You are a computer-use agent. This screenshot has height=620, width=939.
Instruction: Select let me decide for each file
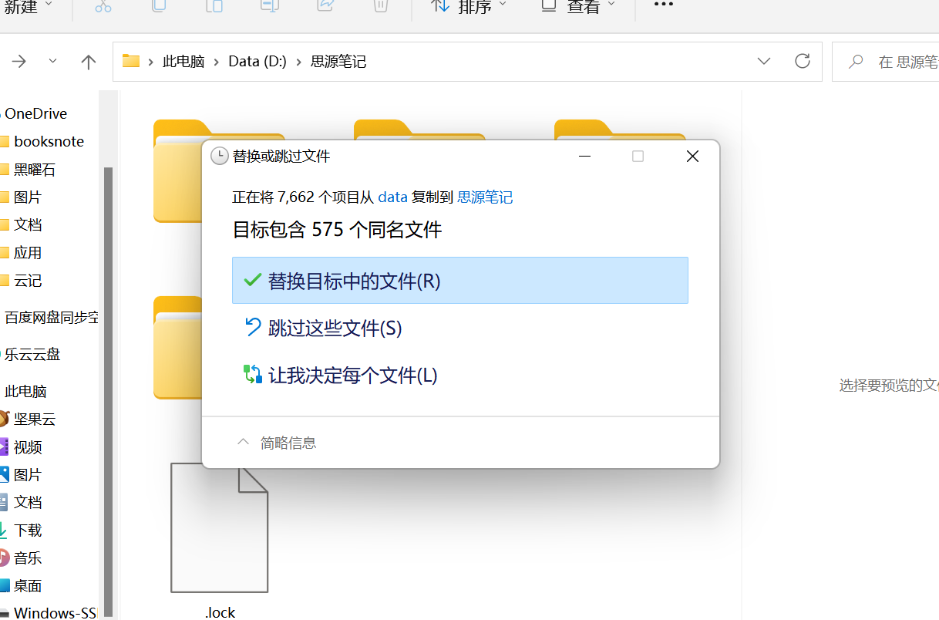459,376
